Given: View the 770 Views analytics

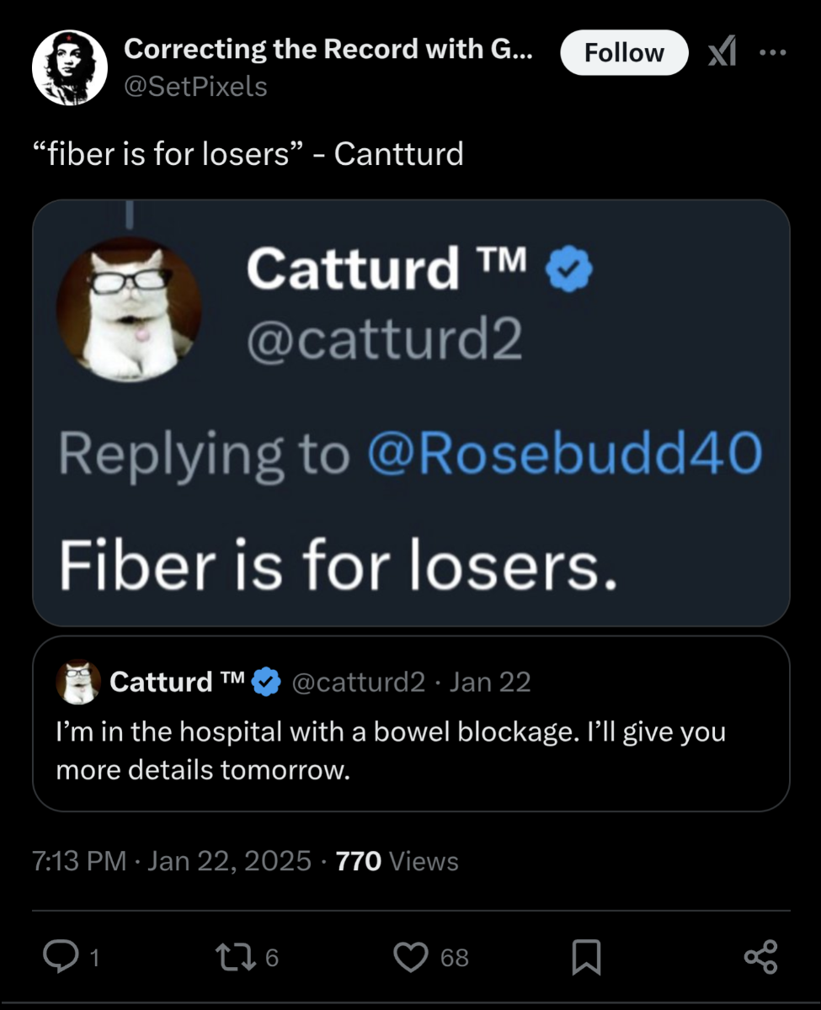Looking at the screenshot, I should [397, 861].
